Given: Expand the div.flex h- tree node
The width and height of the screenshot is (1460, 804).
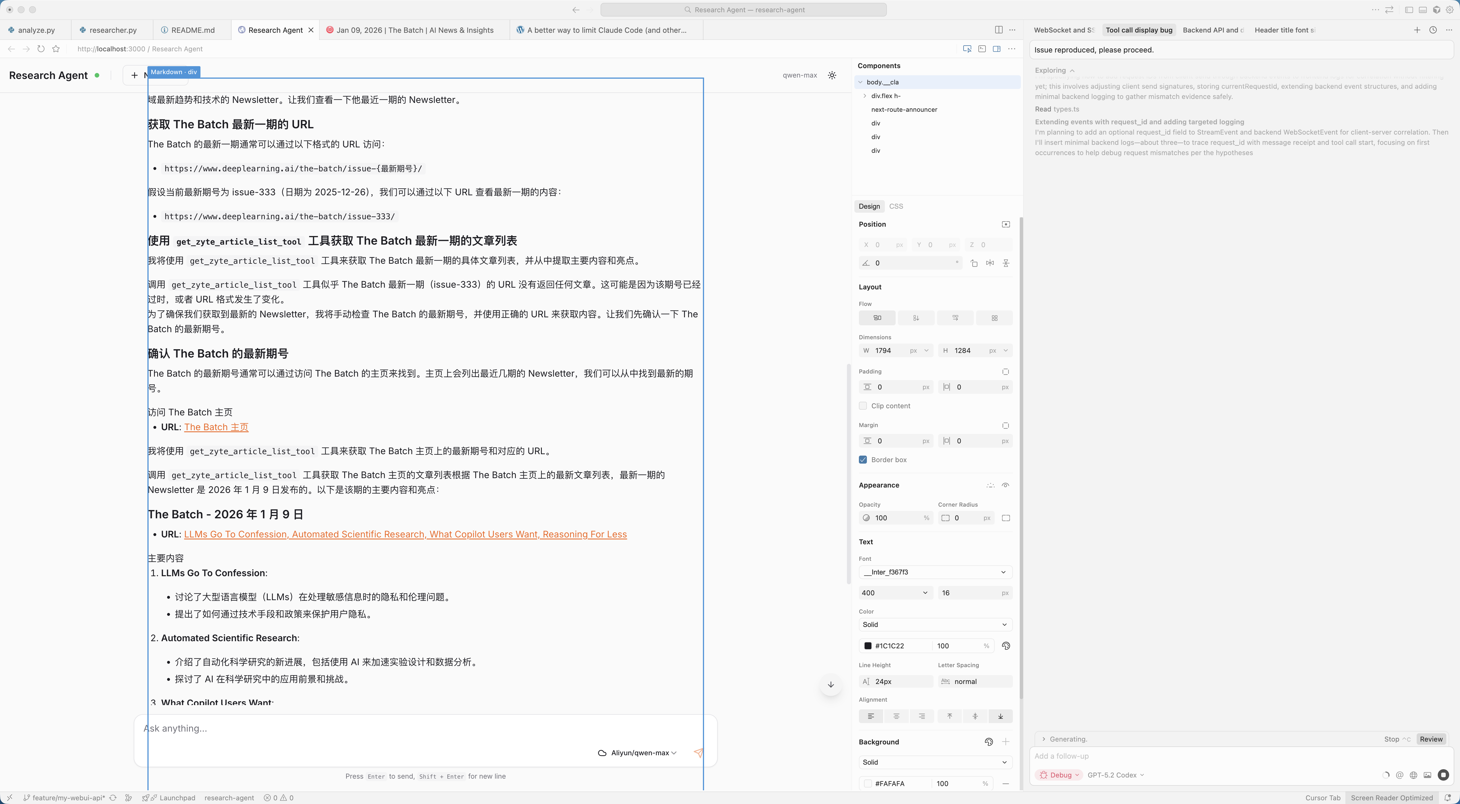Looking at the screenshot, I should coord(864,96).
